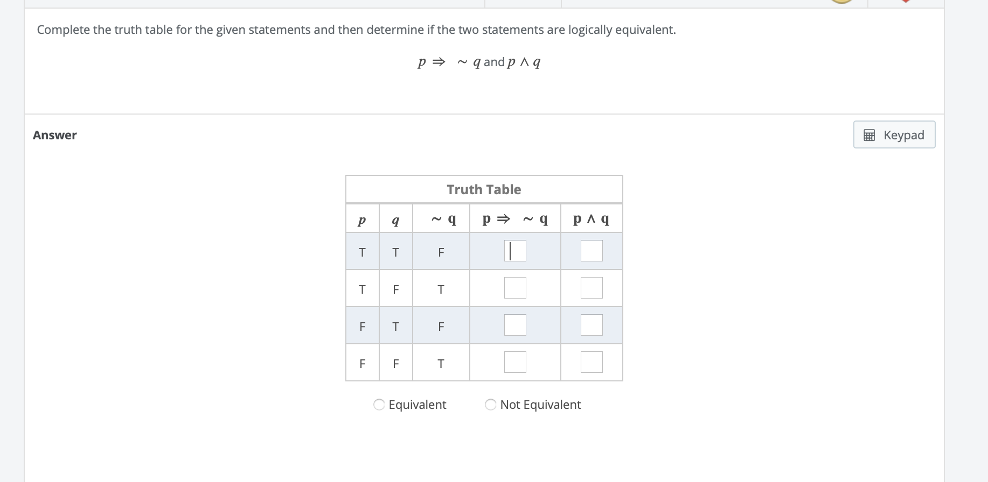This screenshot has height=482, width=988.
Task: Click the Answer section label
Action: tap(54, 134)
